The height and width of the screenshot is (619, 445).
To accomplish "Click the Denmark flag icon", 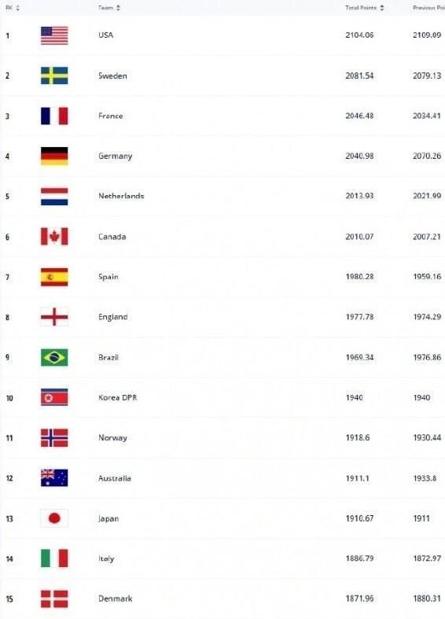I will pyautogui.click(x=54, y=599).
